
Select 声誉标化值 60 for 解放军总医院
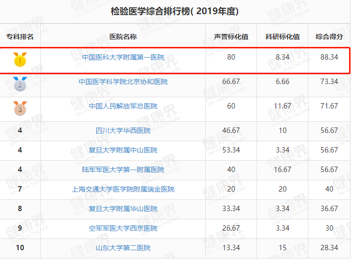pos(231,106)
